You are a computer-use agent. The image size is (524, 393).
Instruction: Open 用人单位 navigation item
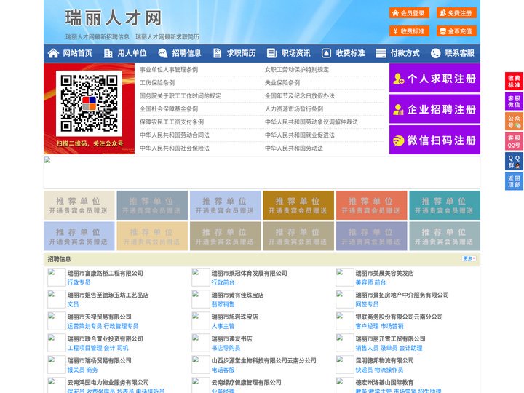tap(132, 53)
